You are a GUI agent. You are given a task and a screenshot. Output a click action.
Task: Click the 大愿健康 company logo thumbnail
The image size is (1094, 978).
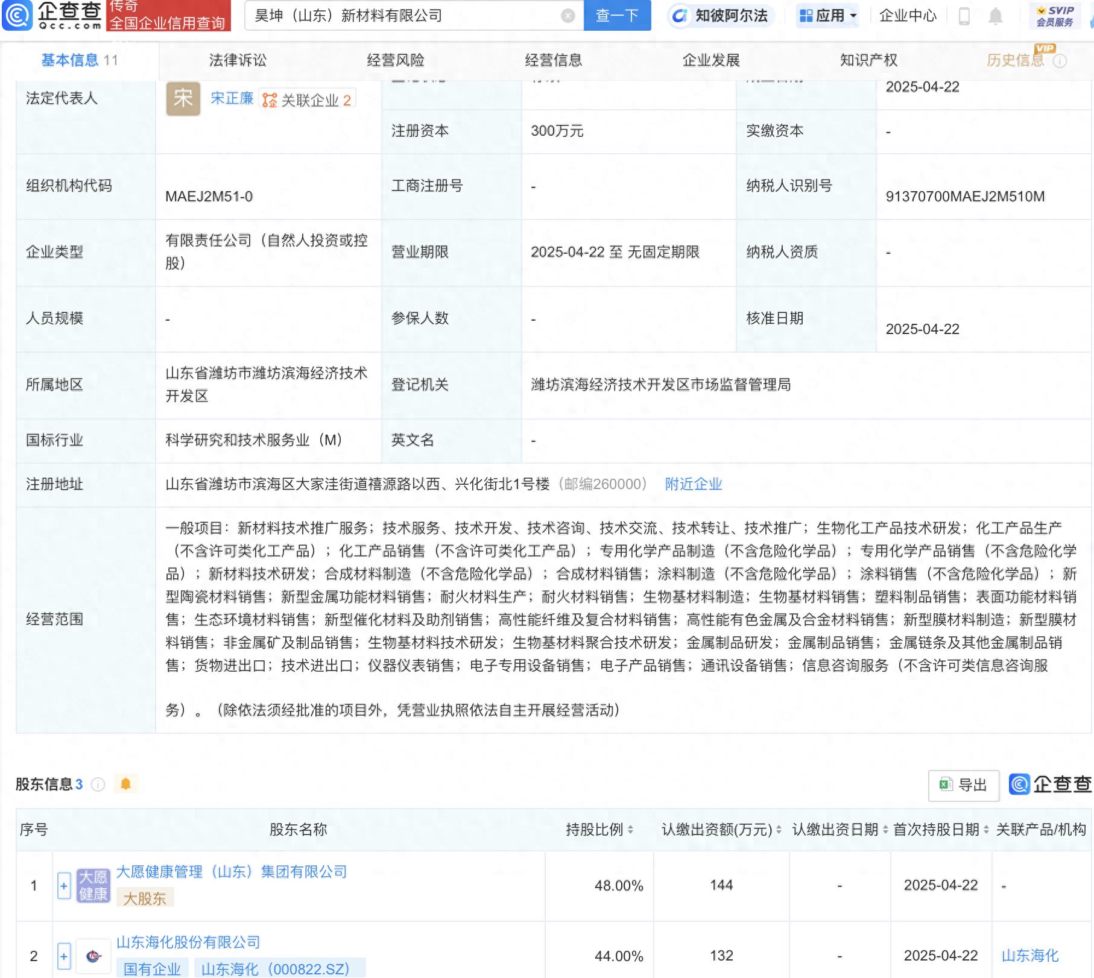[x=93, y=885]
